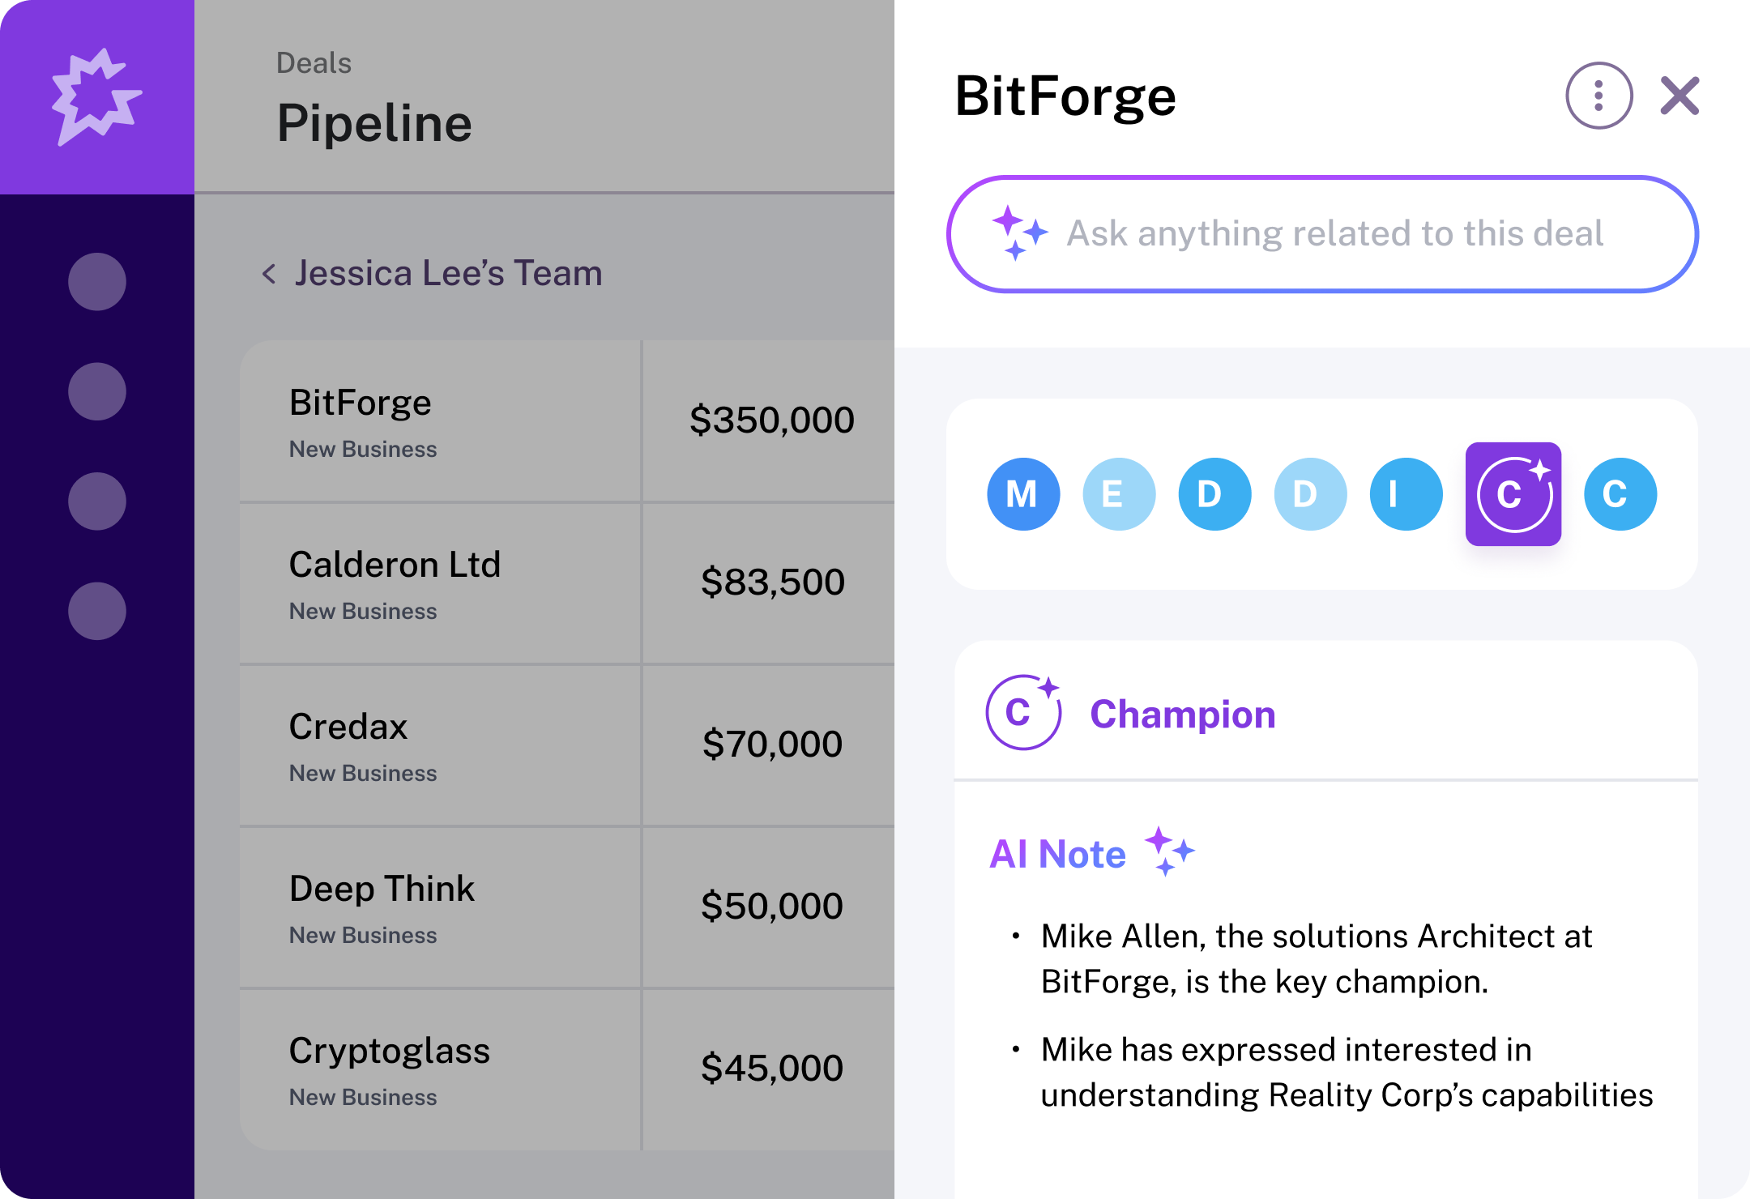Type in the Ask anything related to this deal field
This screenshot has height=1199, width=1750.
tap(1334, 233)
